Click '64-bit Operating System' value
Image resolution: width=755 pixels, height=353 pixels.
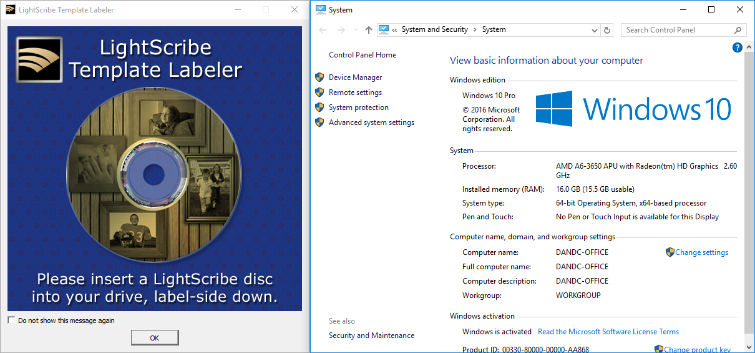(x=631, y=203)
